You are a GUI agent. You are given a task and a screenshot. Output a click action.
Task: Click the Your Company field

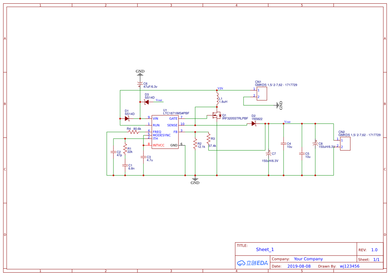(308, 259)
